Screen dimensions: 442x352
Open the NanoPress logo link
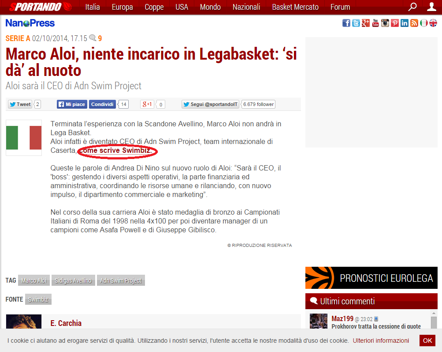[x=30, y=23]
